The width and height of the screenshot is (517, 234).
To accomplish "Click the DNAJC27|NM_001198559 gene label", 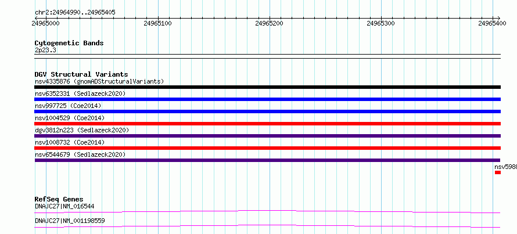I will coord(70,221).
